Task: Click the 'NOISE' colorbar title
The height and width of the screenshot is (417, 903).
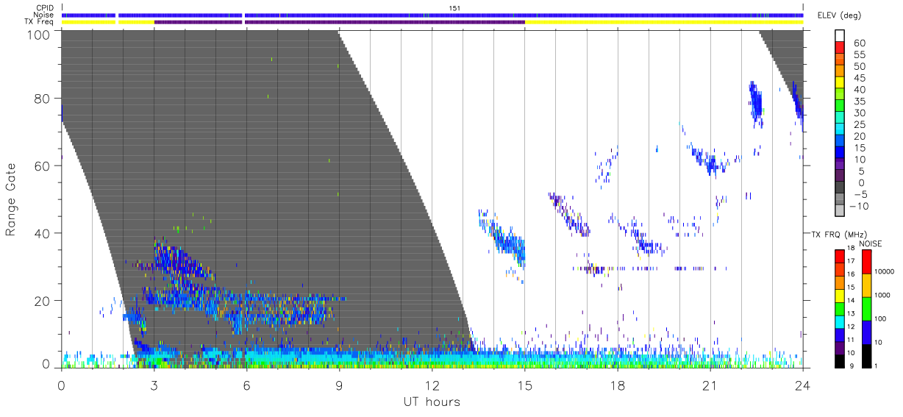Action: tap(870, 243)
